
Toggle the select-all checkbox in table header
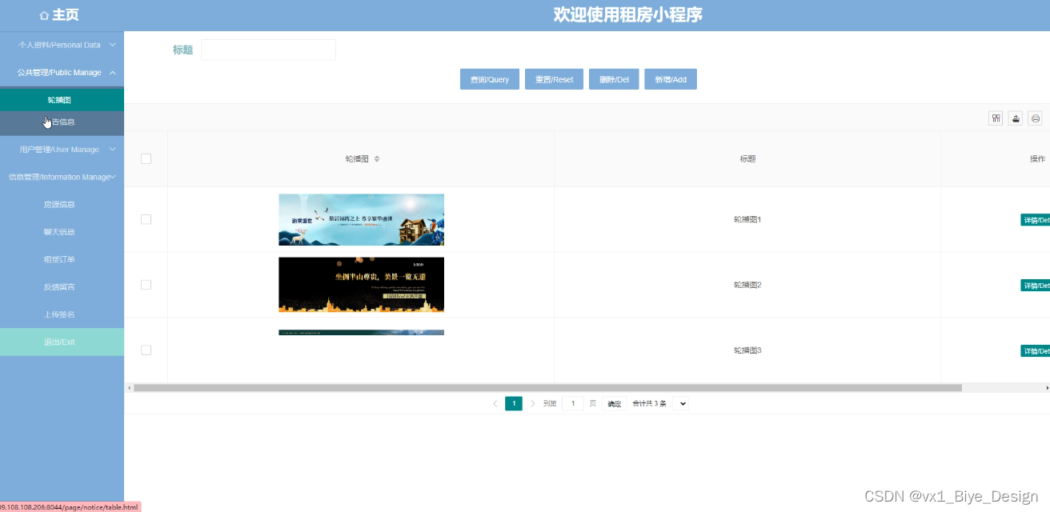[146, 158]
